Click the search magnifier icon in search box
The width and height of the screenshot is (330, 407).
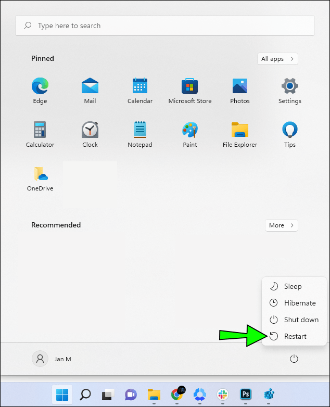28,26
